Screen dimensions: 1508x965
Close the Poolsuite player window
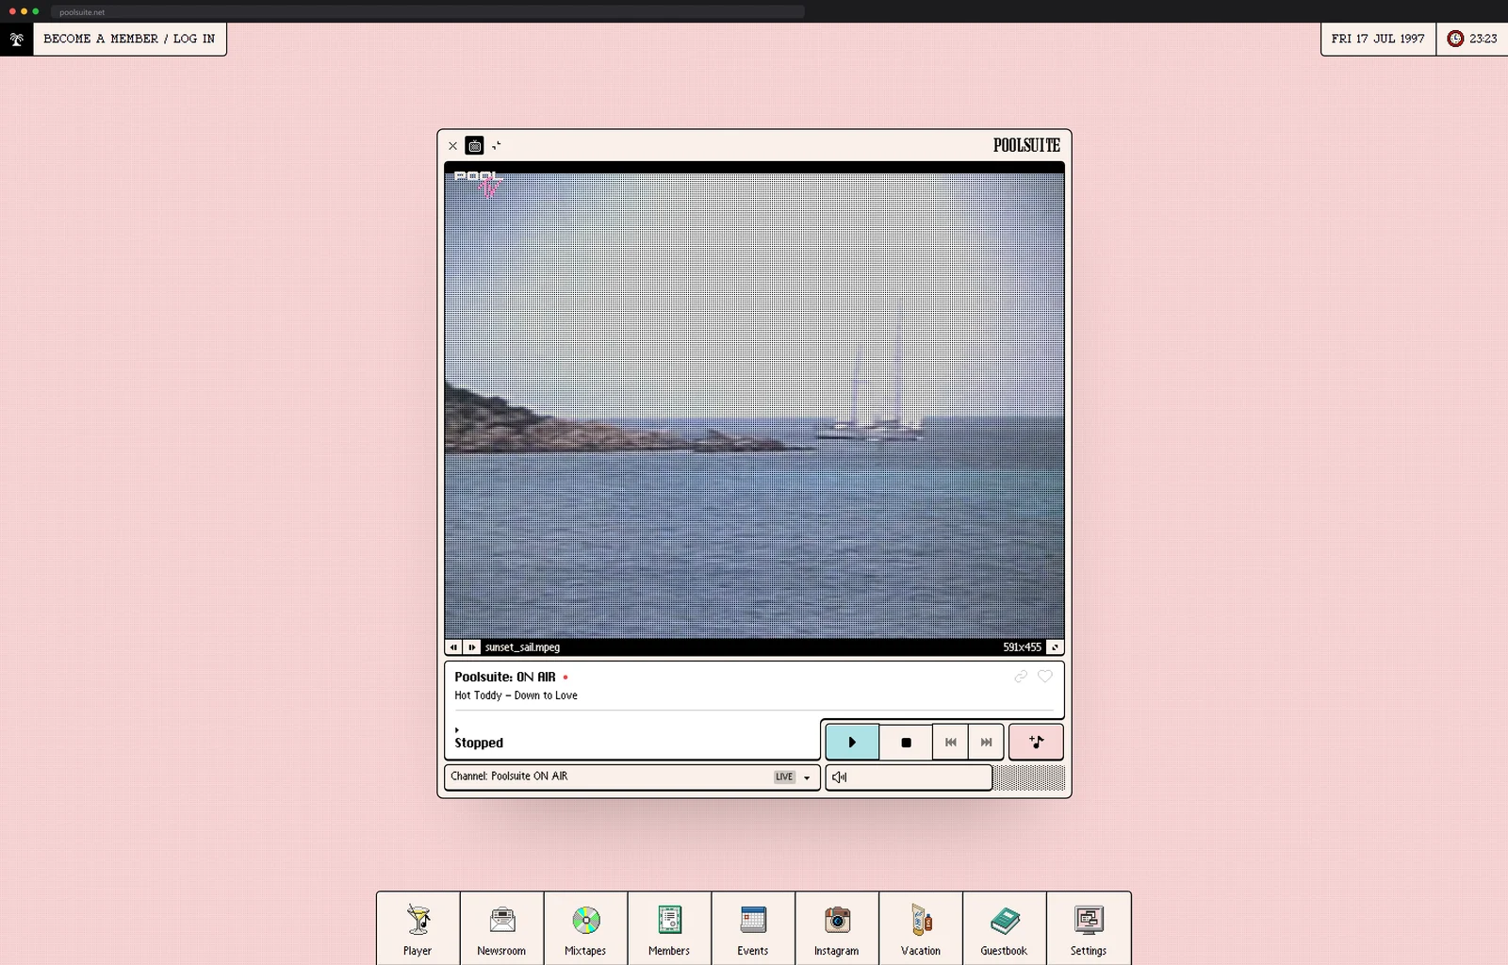(452, 146)
